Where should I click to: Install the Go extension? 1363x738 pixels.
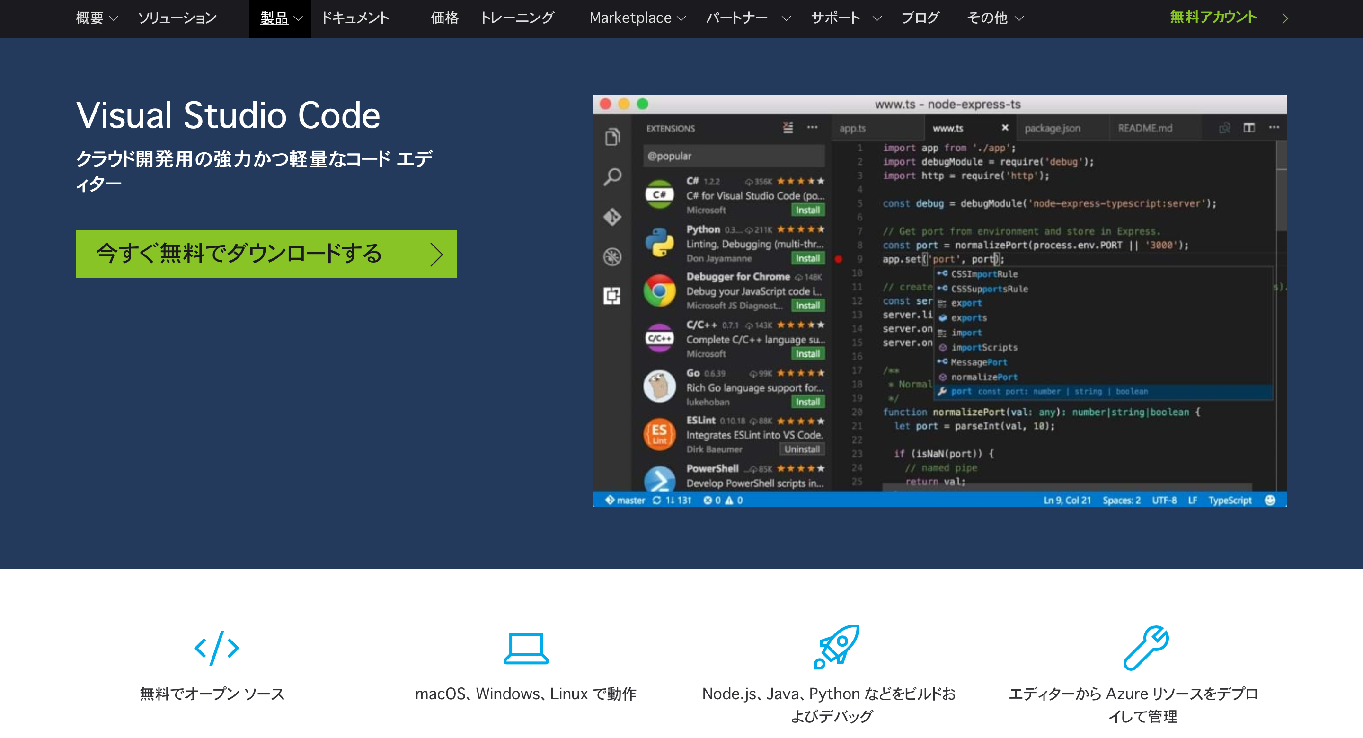pos(808,402)
